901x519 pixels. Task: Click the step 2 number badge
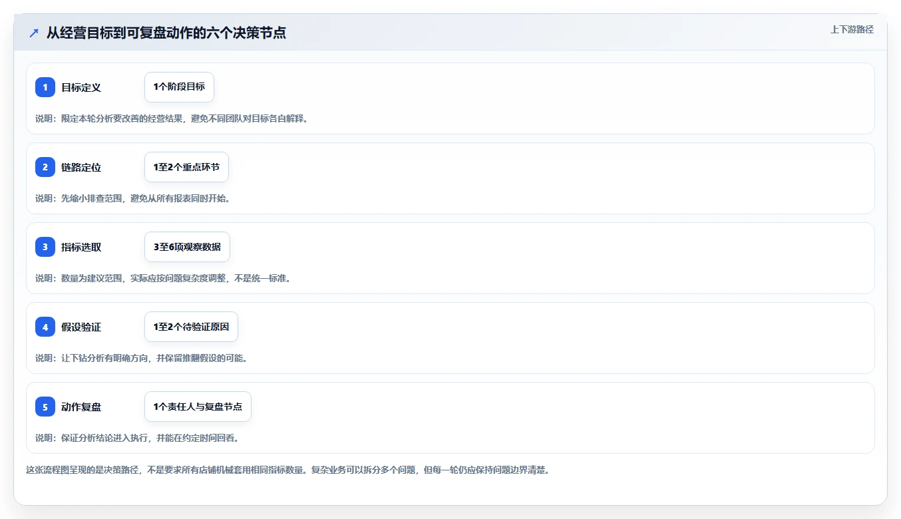pos(45,167)
